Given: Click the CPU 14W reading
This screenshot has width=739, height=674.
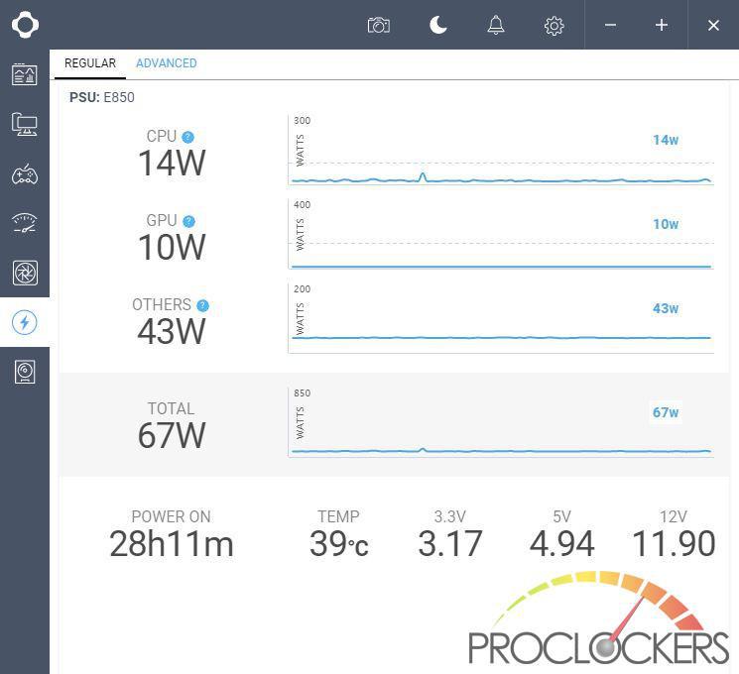Looking at the screenshot, I should [172, 164].
